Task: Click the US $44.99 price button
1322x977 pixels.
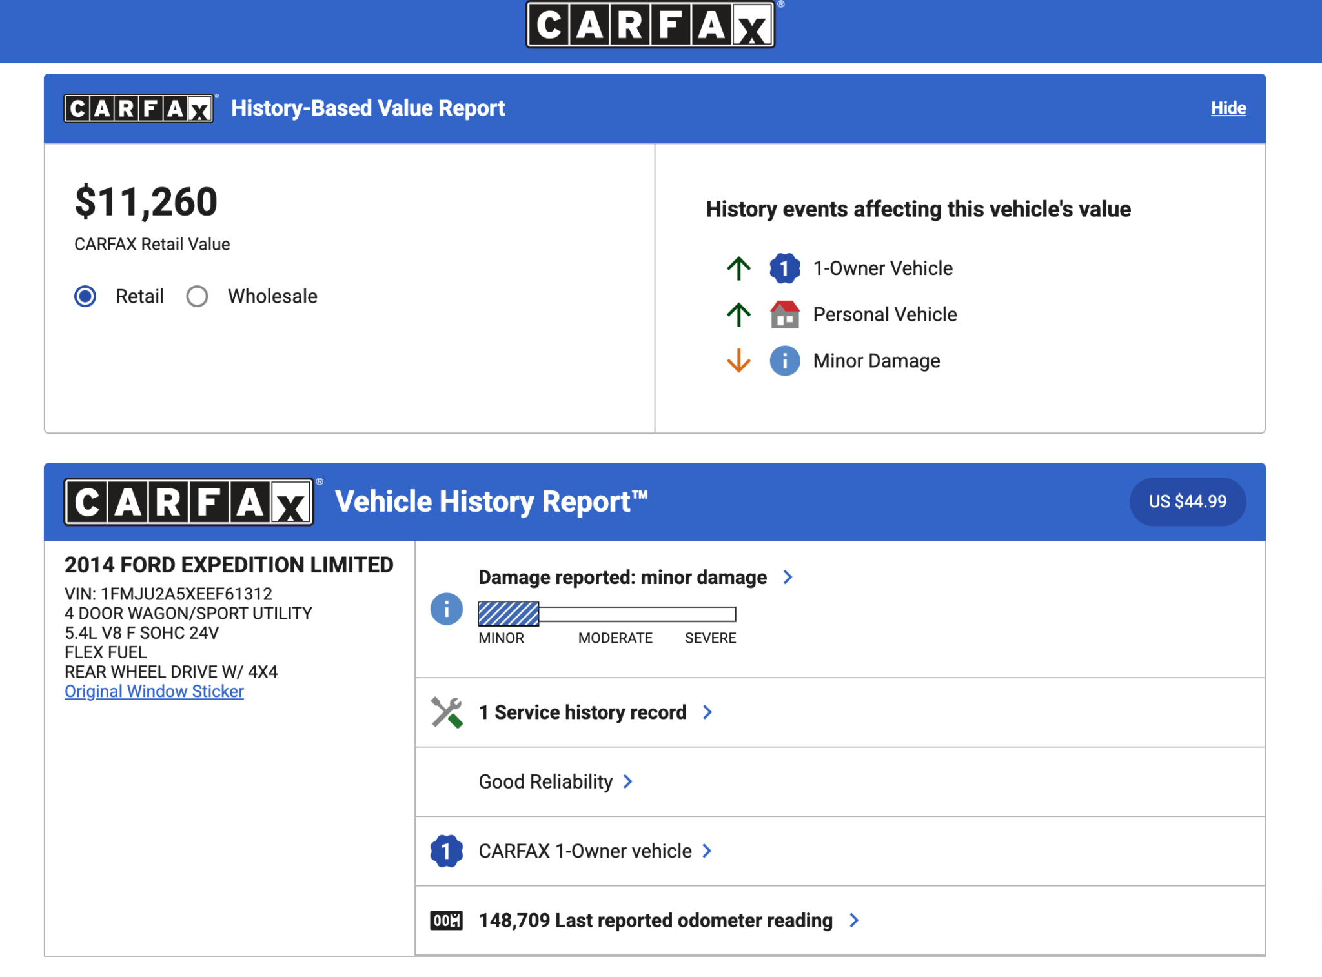Action: pos(1187,501)
